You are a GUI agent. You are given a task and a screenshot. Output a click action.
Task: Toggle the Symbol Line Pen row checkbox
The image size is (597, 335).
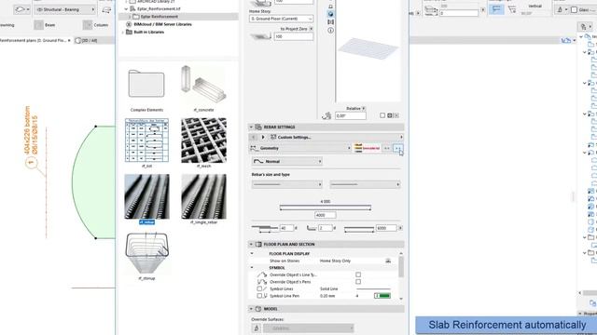tap(259, 296)
